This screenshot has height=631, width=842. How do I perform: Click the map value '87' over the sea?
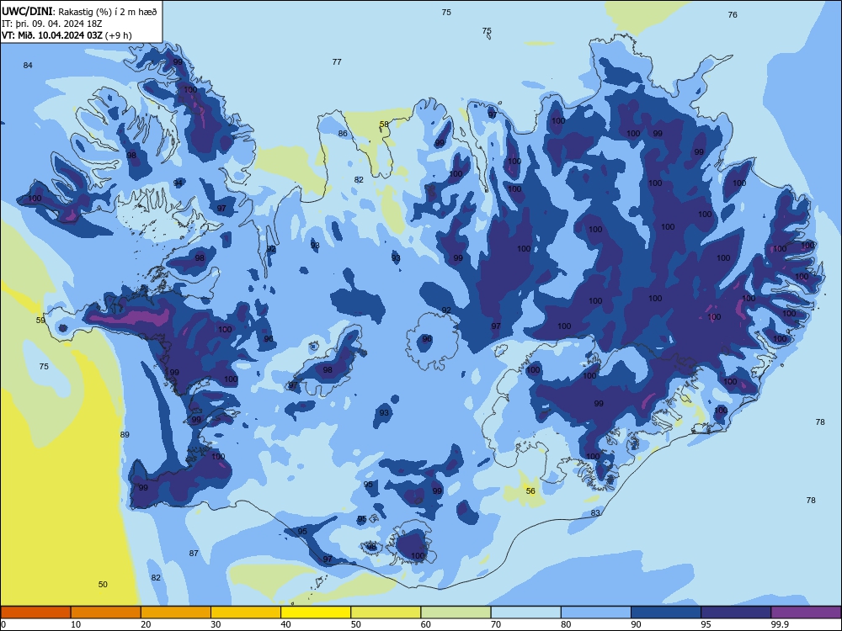tap(194, 554)
